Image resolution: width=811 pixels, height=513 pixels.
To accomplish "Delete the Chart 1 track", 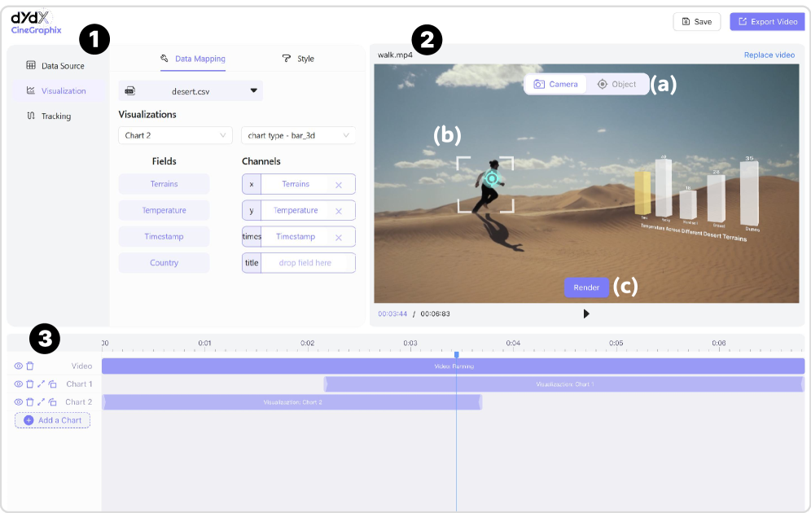I will [x=29, y=384].
